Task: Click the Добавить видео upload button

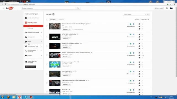Action: pos(158,8)
